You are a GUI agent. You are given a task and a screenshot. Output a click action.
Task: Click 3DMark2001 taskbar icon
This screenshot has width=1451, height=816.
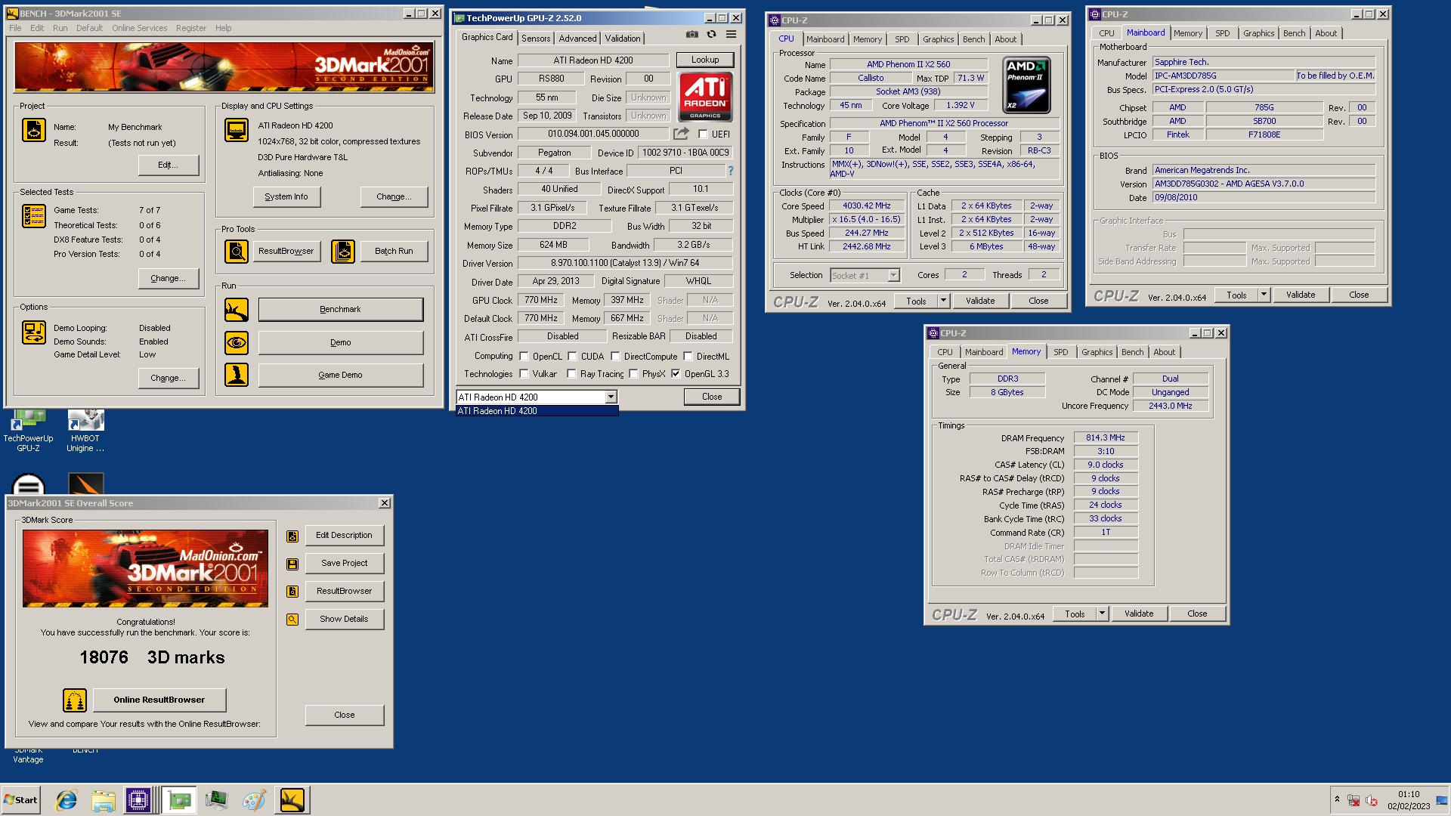[x=292, y=800]
